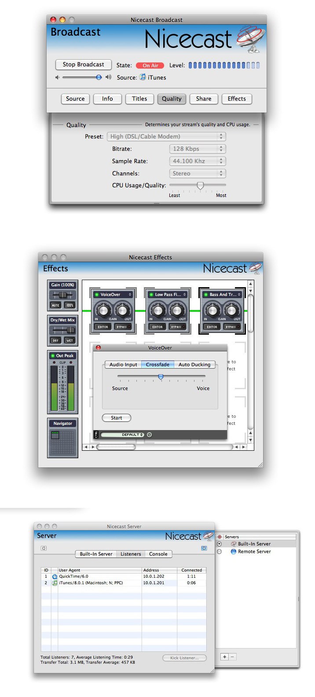Toggle the MUTE button in Gain module

[x=56, y=305]
